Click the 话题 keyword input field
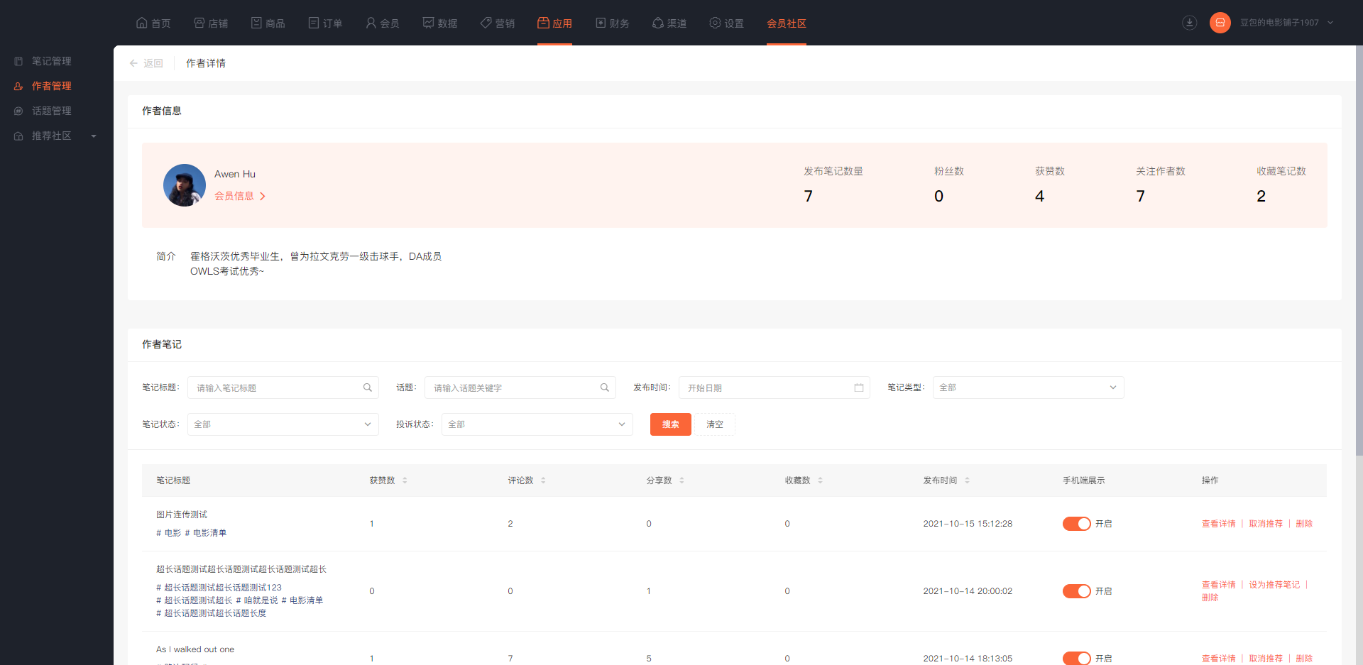This screenshot has width=1363, height=665. [x=520, y=388]
